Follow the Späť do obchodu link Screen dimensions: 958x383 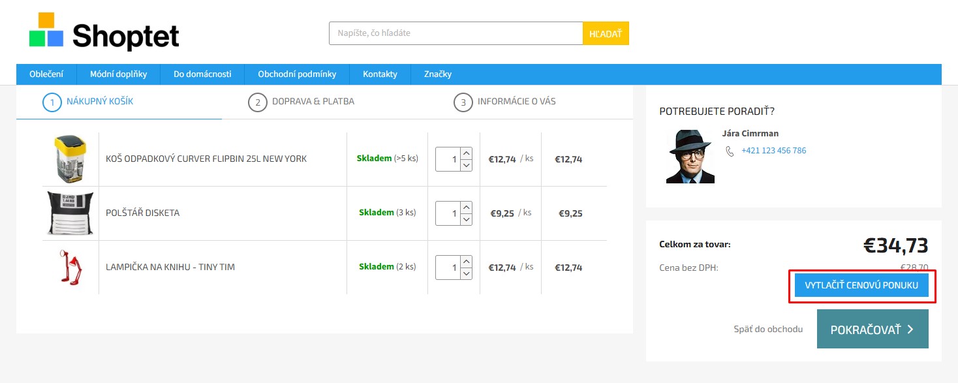[768, 329]
